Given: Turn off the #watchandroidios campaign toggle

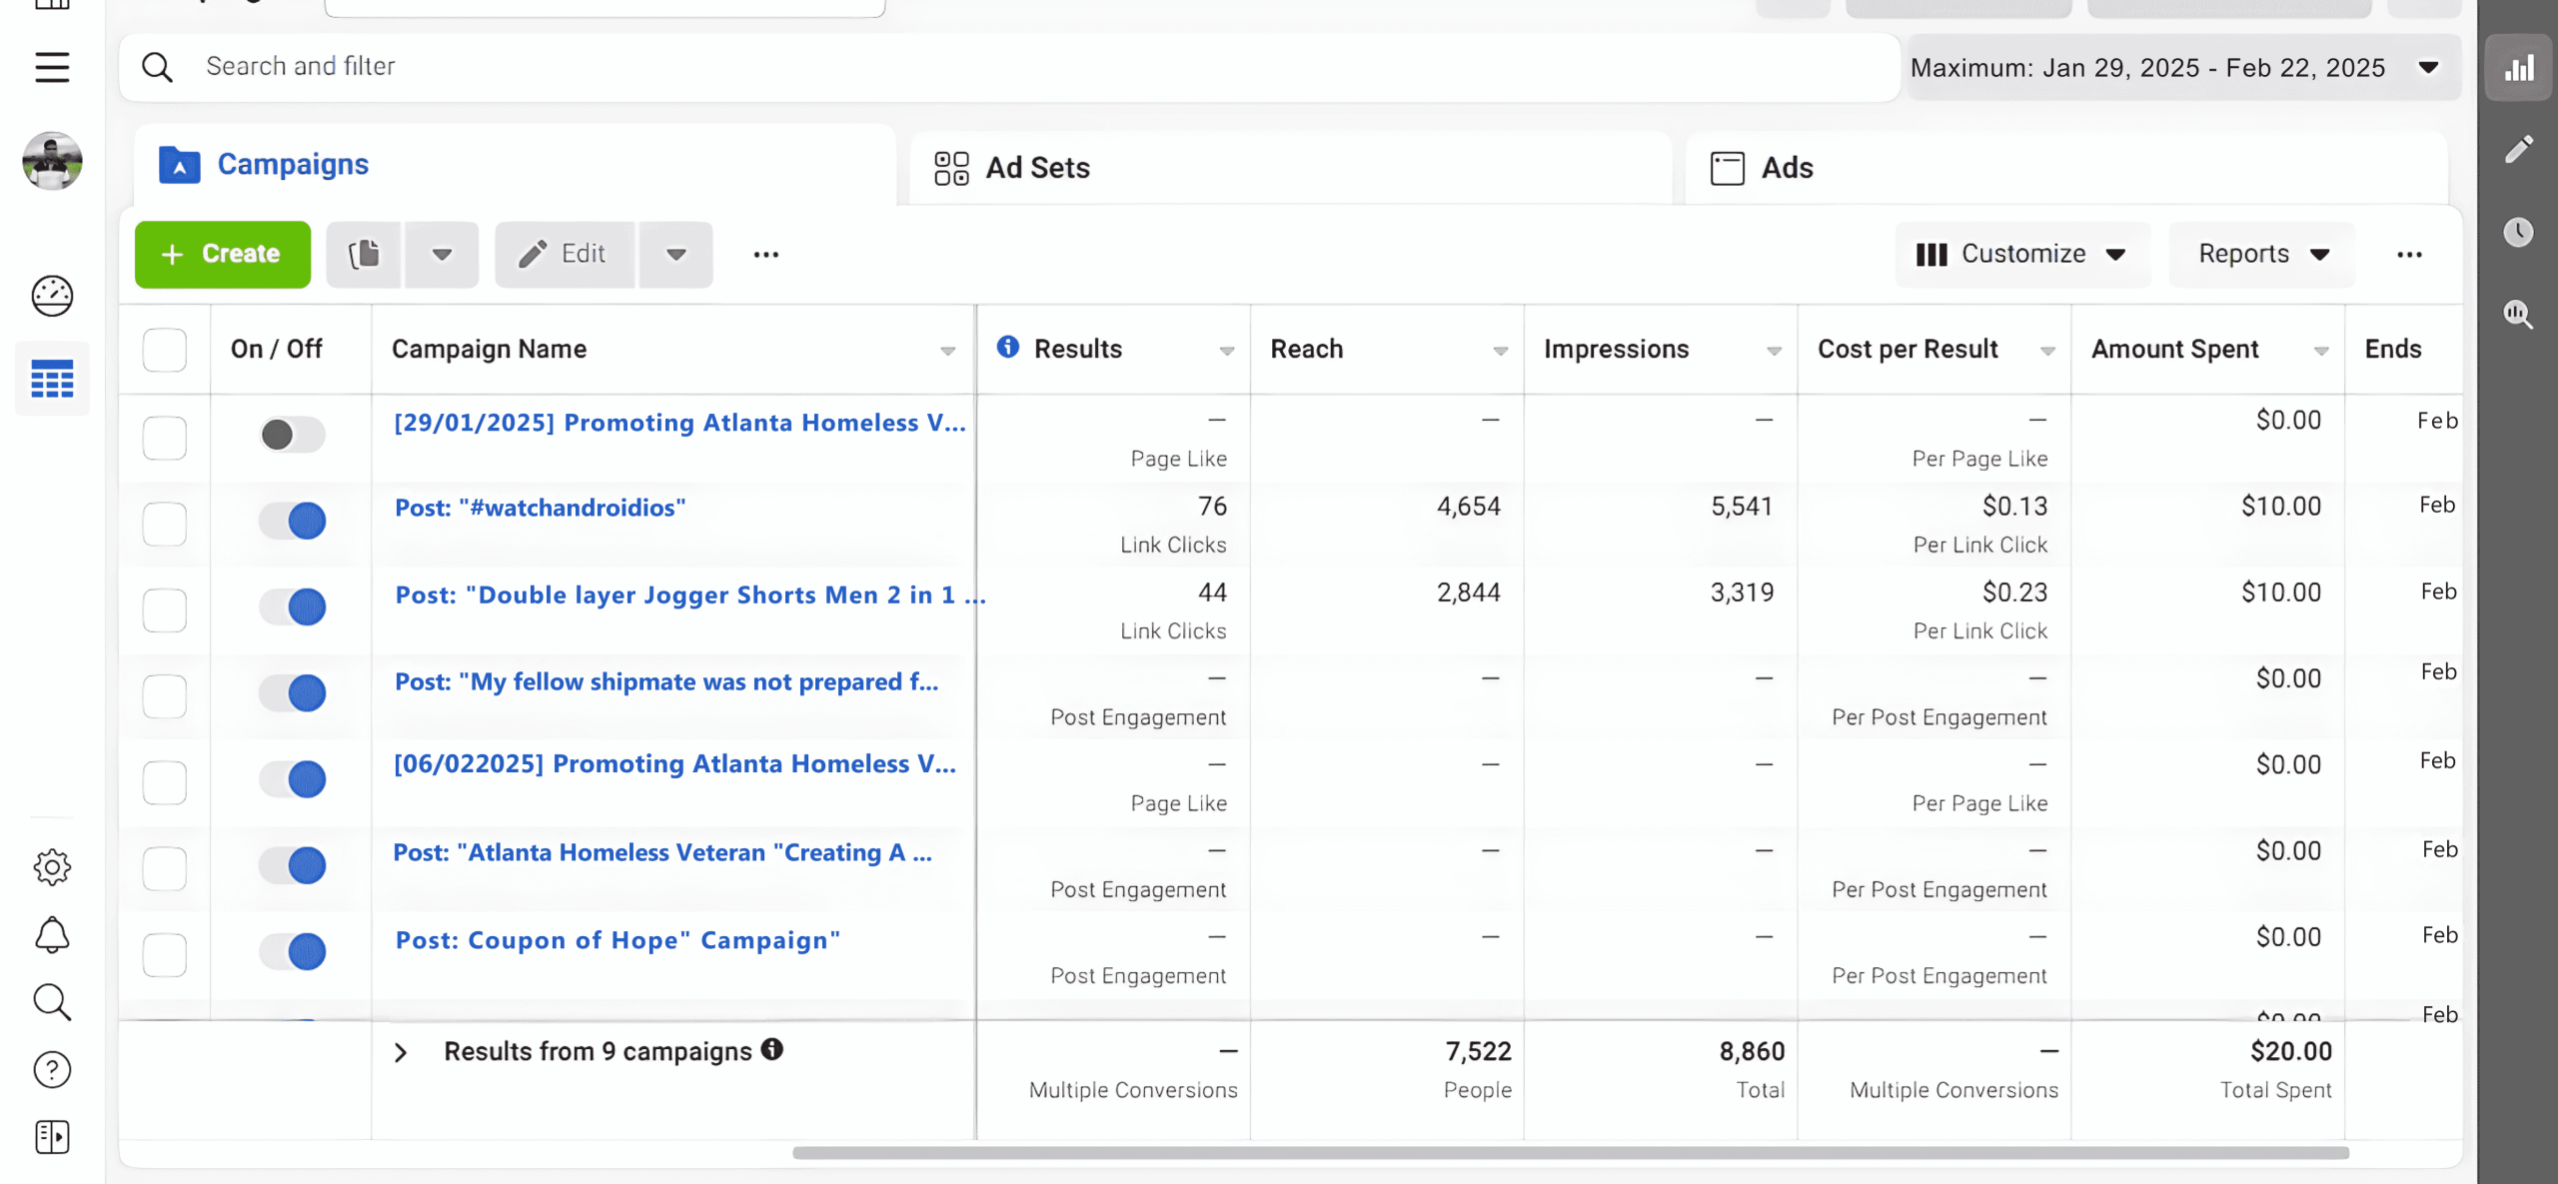Looking at the screenshot, I should click(293, 521).
